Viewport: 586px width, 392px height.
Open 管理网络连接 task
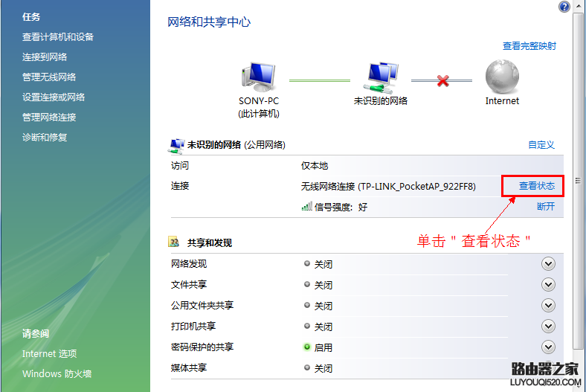[49, 118]
